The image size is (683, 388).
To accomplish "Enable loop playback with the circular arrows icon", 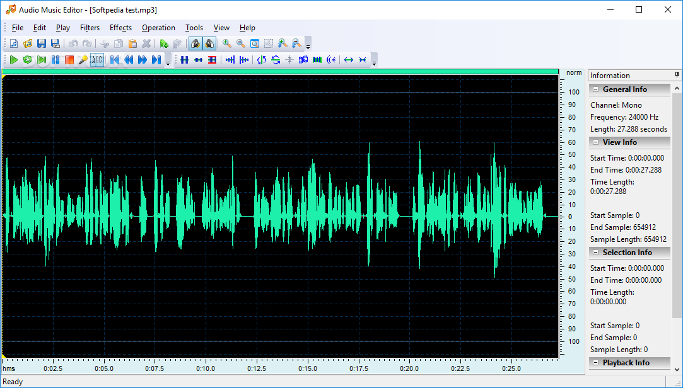I will [x=28, y=60].
